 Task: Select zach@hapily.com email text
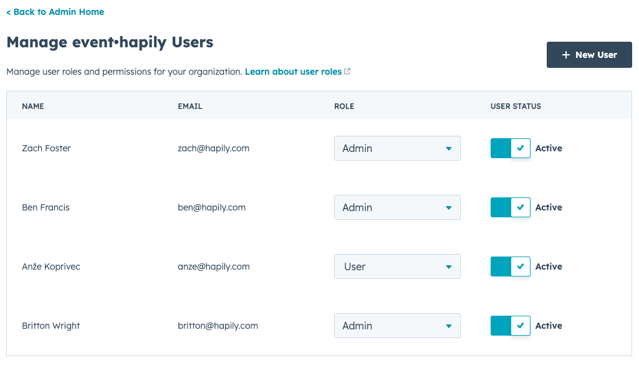pos(213,148)
